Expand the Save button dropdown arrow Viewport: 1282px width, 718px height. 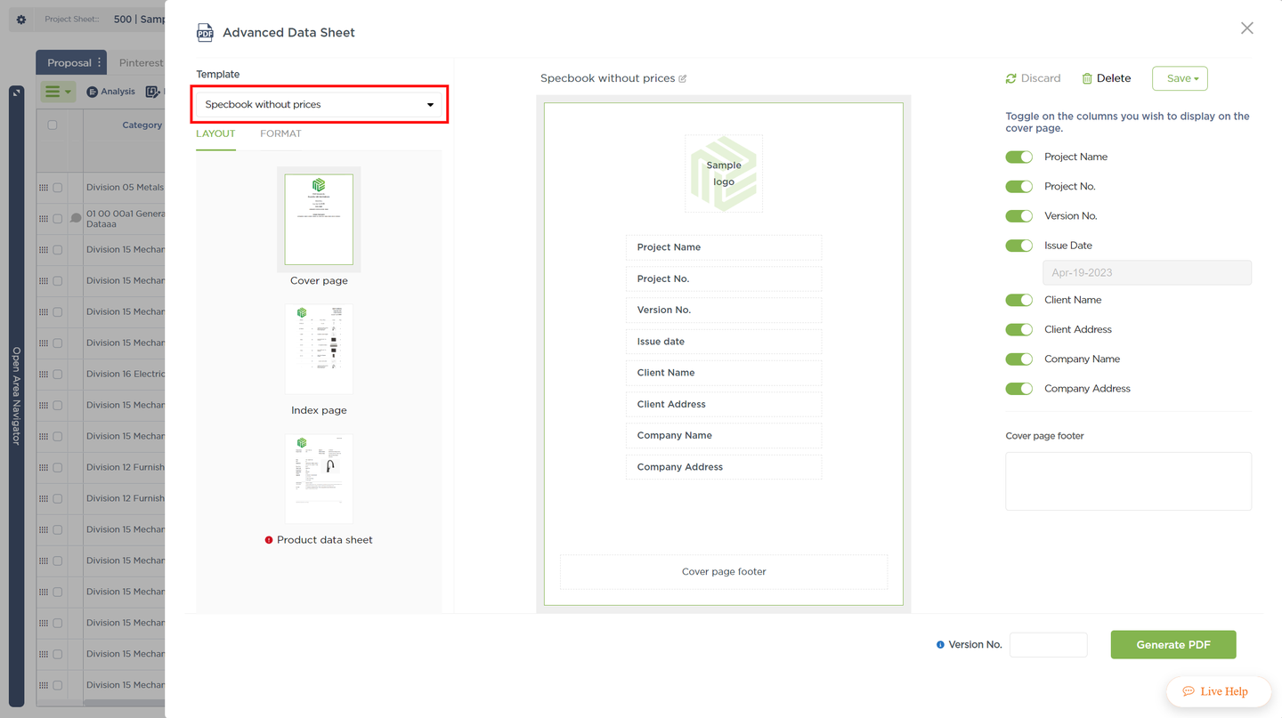click(x=1197, y=79)
